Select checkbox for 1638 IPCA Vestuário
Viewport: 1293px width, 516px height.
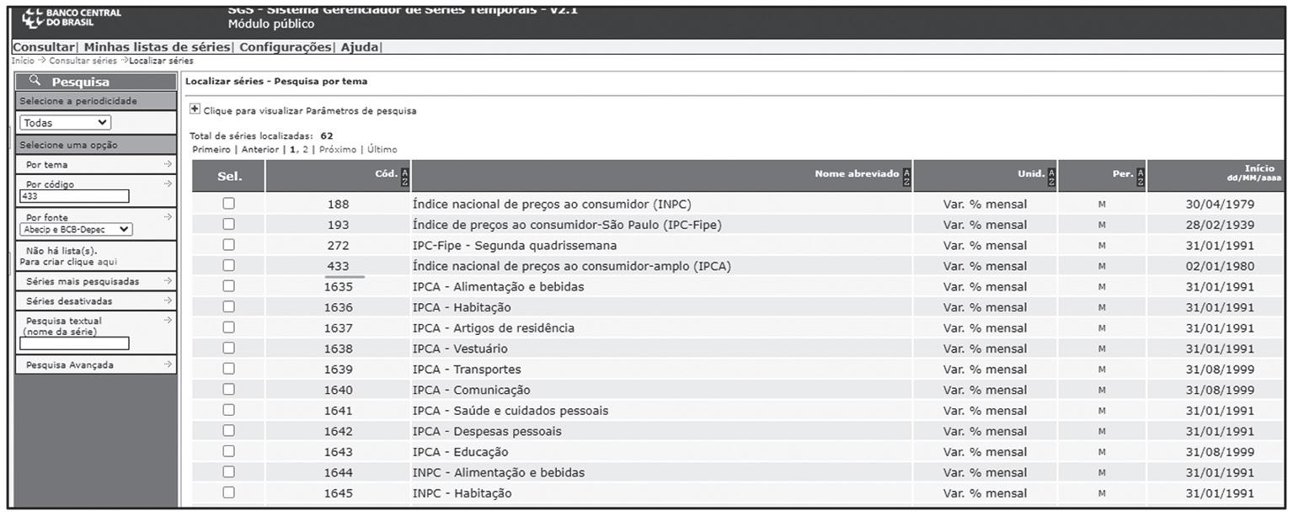coord(228,348)
